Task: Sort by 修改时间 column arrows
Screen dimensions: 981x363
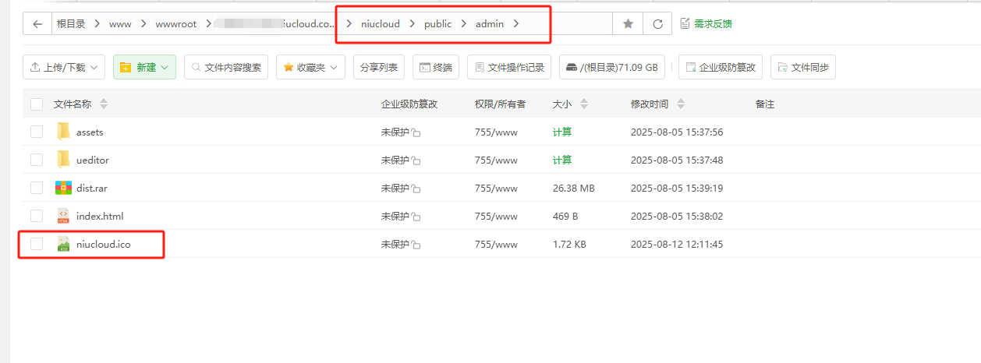Action: (681, 104)
